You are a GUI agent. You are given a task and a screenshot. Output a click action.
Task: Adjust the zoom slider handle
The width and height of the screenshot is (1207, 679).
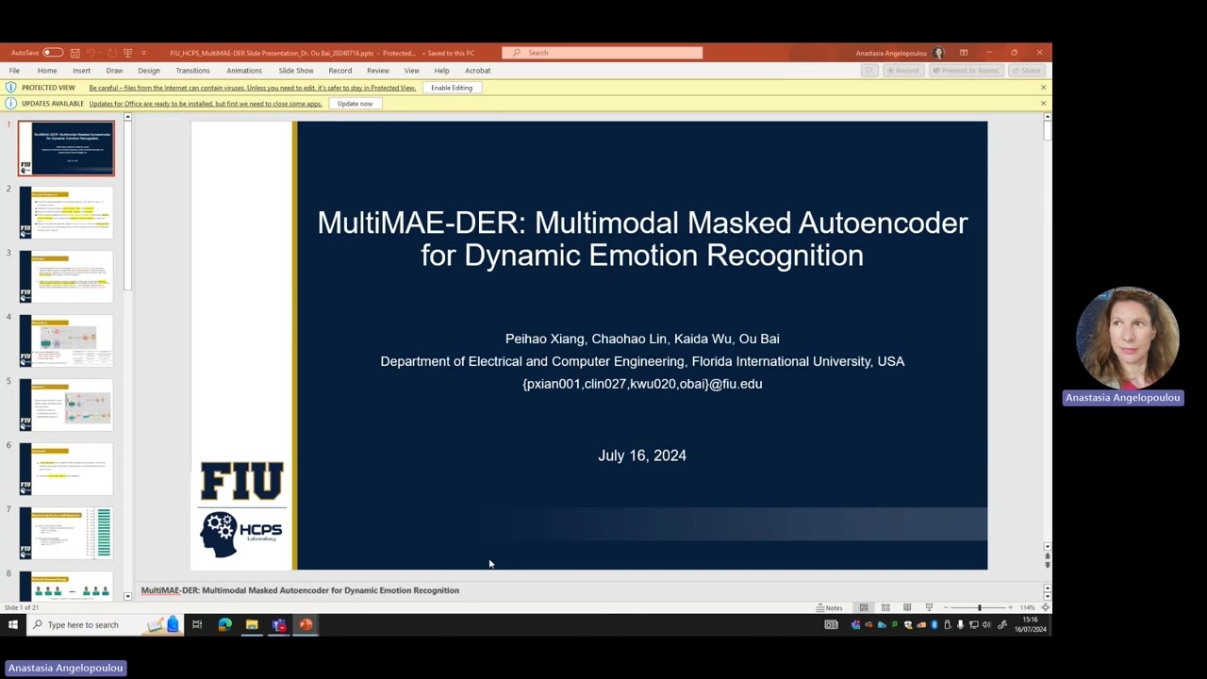point(979,607)
